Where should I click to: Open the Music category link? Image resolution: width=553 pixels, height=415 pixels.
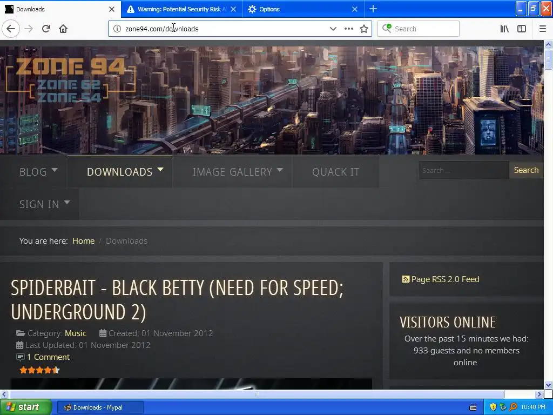[76, 333]
